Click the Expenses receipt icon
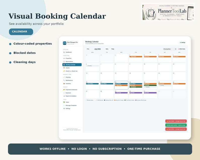200x160 pixels. coord(64,93)
